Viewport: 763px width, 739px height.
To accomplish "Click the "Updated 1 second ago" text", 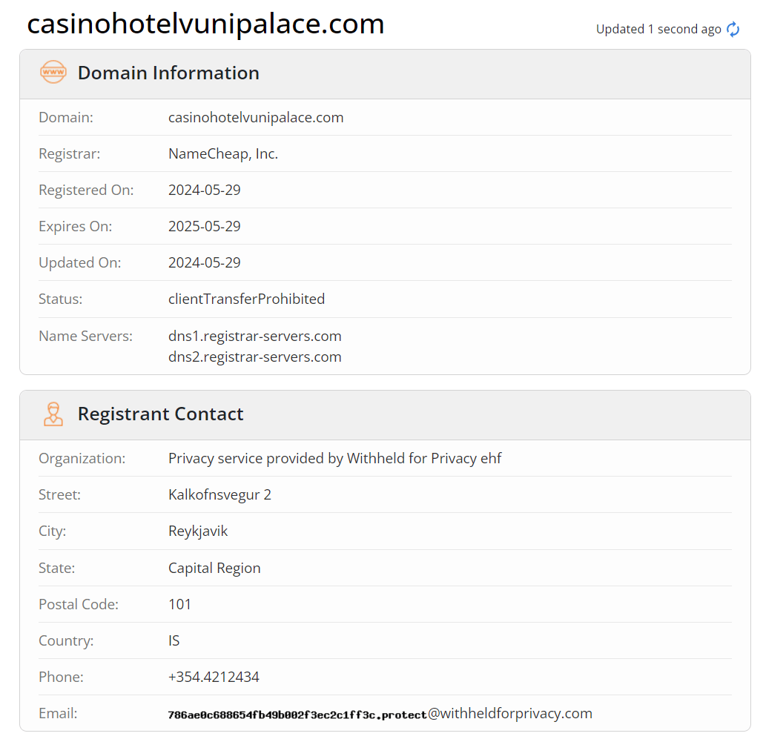I will pos(658,30).
